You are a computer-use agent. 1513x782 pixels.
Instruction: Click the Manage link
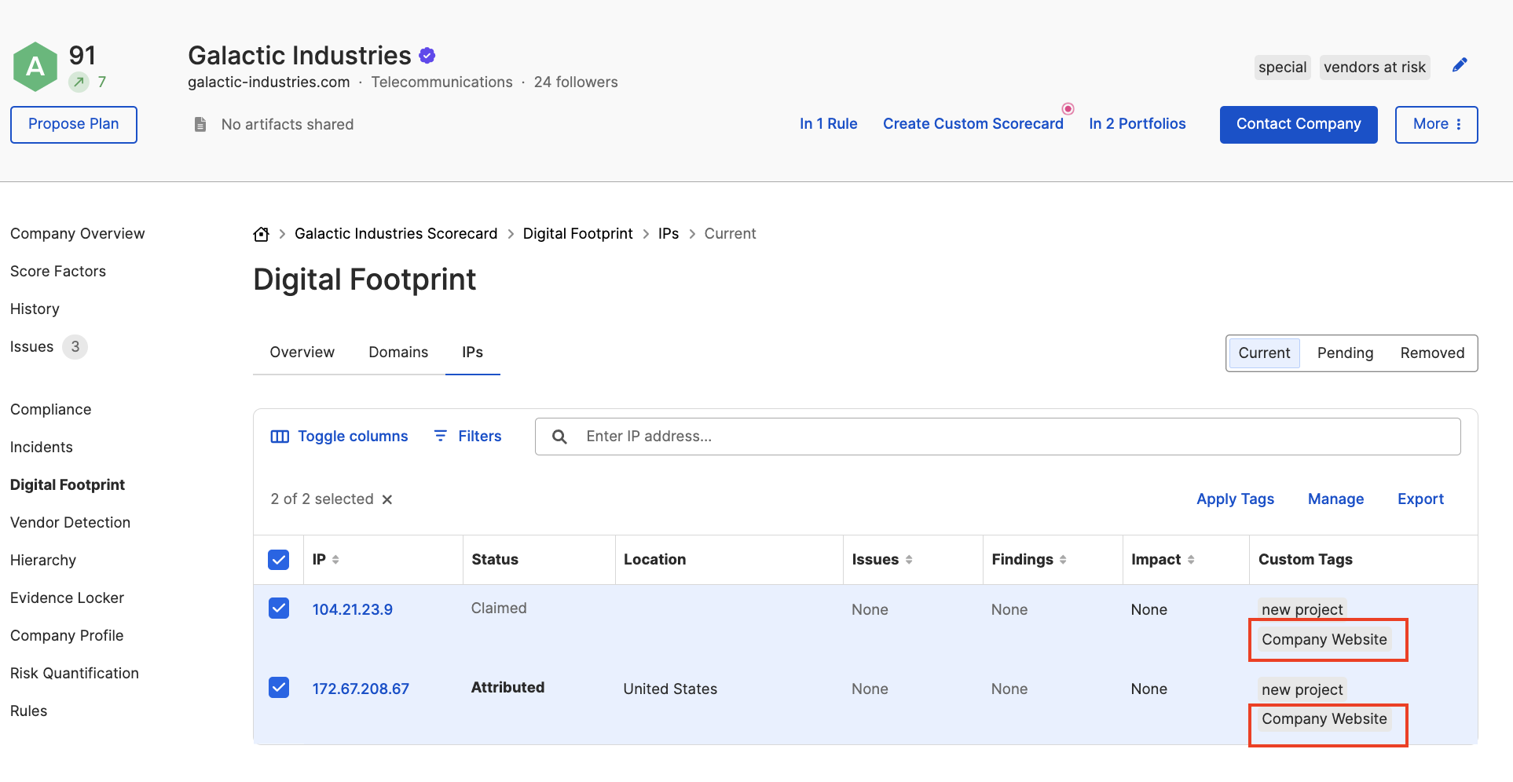(x=1335, y=499)
